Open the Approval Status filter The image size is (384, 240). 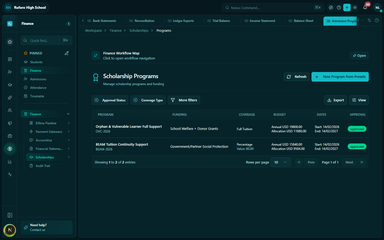click(x=110, y=100)
